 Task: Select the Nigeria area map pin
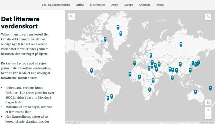140,77
